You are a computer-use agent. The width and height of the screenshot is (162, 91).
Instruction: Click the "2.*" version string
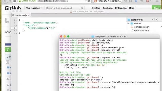coord(52,28)
